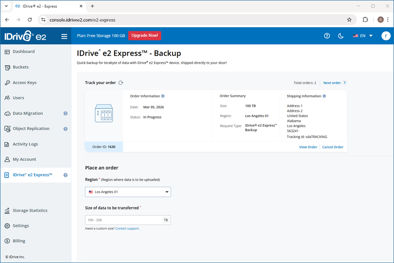Refresh order tracking via refresh icon
Screen dimensions: 394x263
[x=121, y=83]
